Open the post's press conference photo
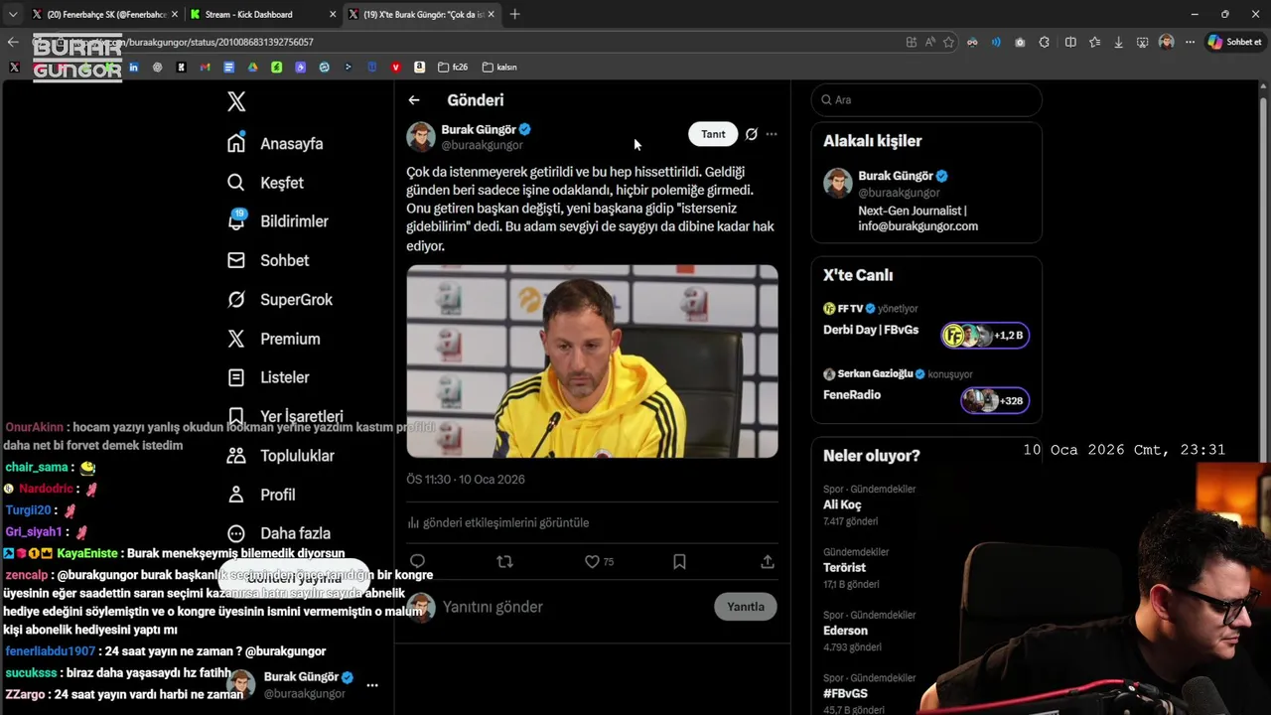Screen dimensions: 1271x715 [x=592, y=361]
